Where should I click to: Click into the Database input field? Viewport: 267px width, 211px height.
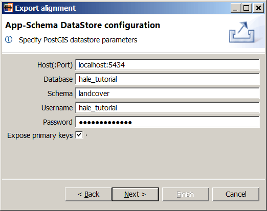[167, 79]
